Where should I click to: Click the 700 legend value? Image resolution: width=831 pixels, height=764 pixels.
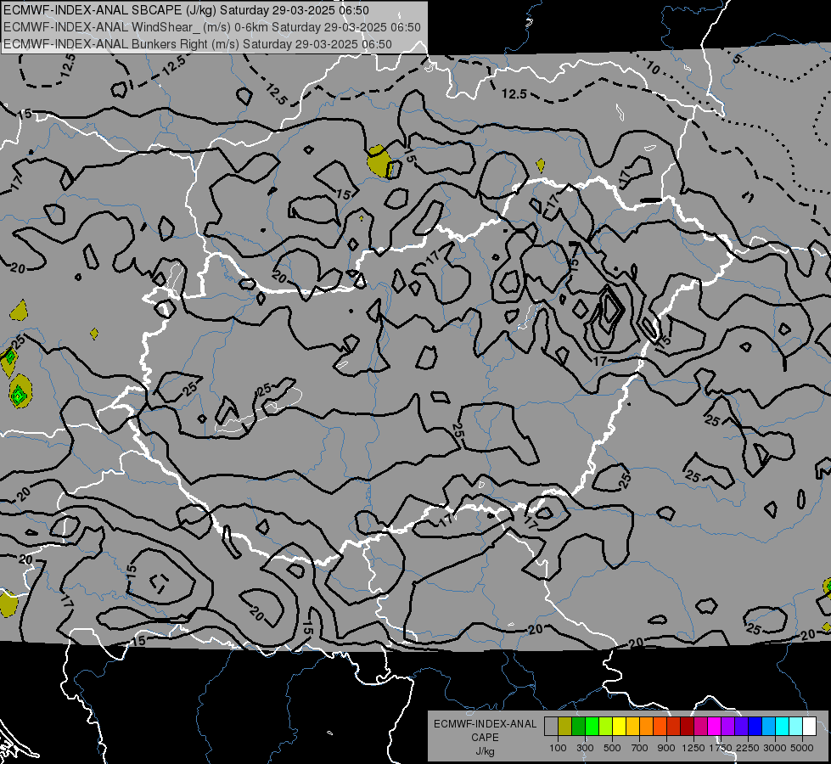[x=639, y=748]
